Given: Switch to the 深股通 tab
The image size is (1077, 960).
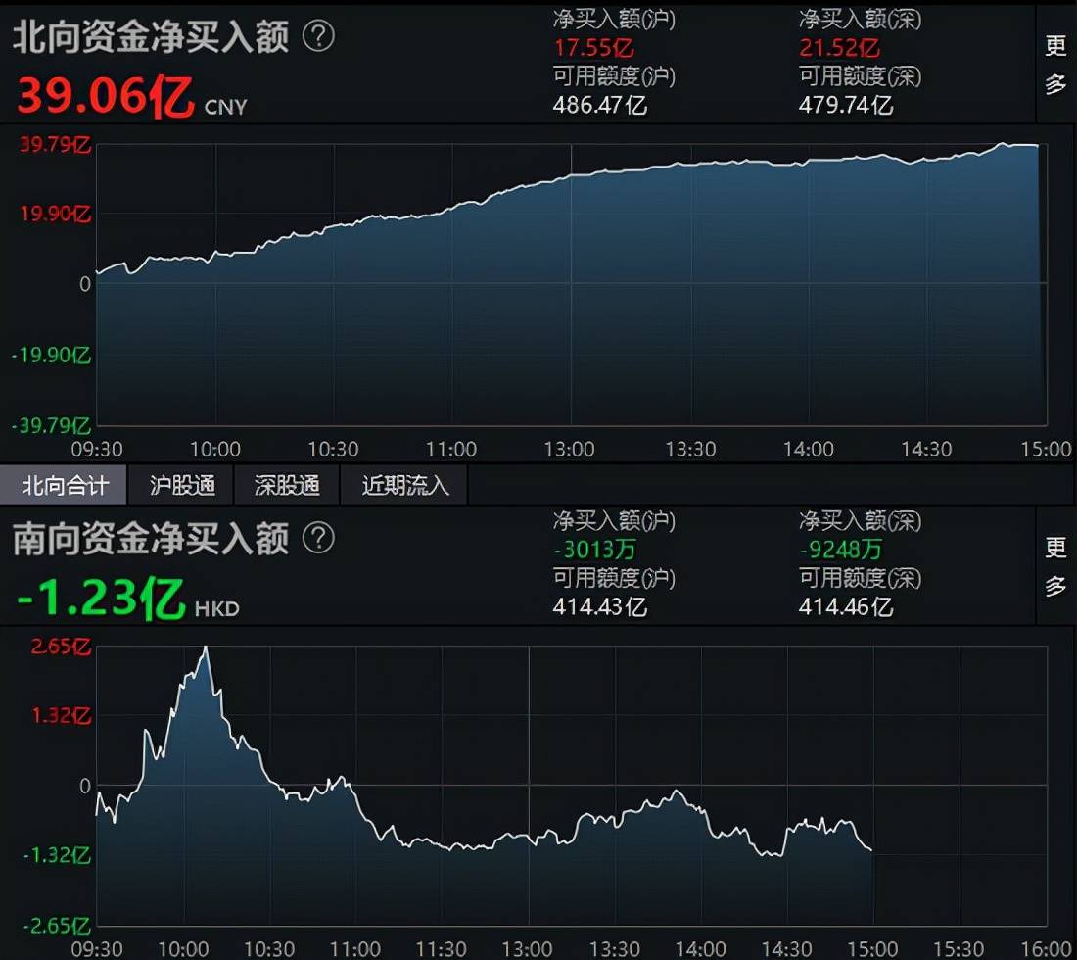Looking at the screenshot, I should pos(287,485).
